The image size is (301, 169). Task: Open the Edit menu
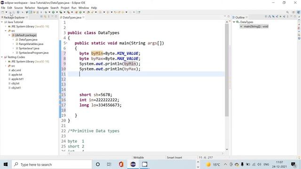[9, 8]
